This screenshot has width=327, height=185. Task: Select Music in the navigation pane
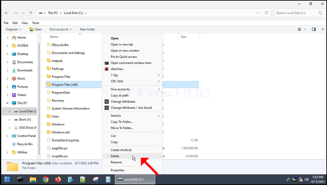pyautogui.click(x=21, y=79)
